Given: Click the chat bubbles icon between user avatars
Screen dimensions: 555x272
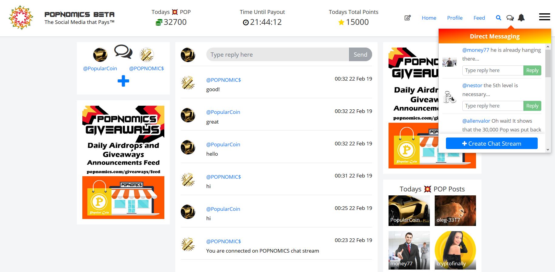Looking at the screenshot, I should [x=123, y=52].
